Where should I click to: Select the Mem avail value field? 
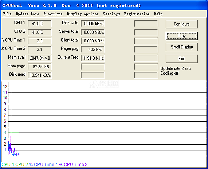pos(40,58)
